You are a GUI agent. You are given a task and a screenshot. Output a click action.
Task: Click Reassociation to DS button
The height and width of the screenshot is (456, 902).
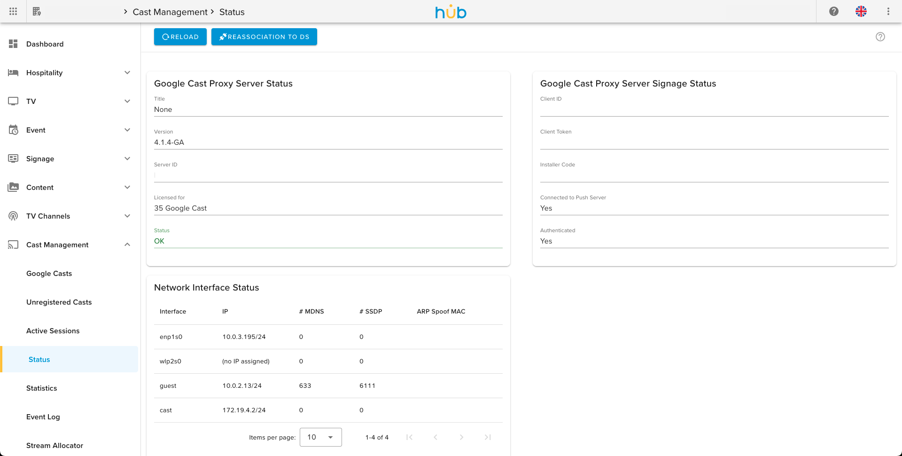point(264,37)
